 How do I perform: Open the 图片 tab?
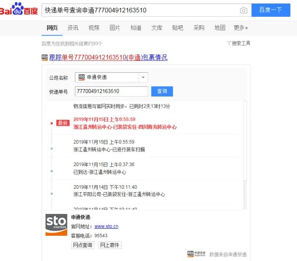coord(115,28)
